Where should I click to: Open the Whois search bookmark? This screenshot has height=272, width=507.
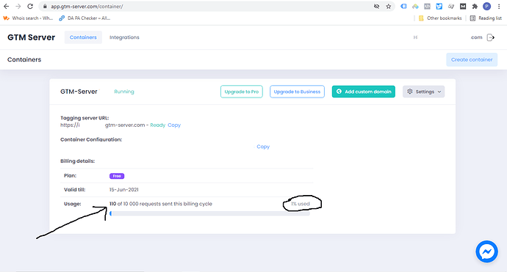(28, 18)
